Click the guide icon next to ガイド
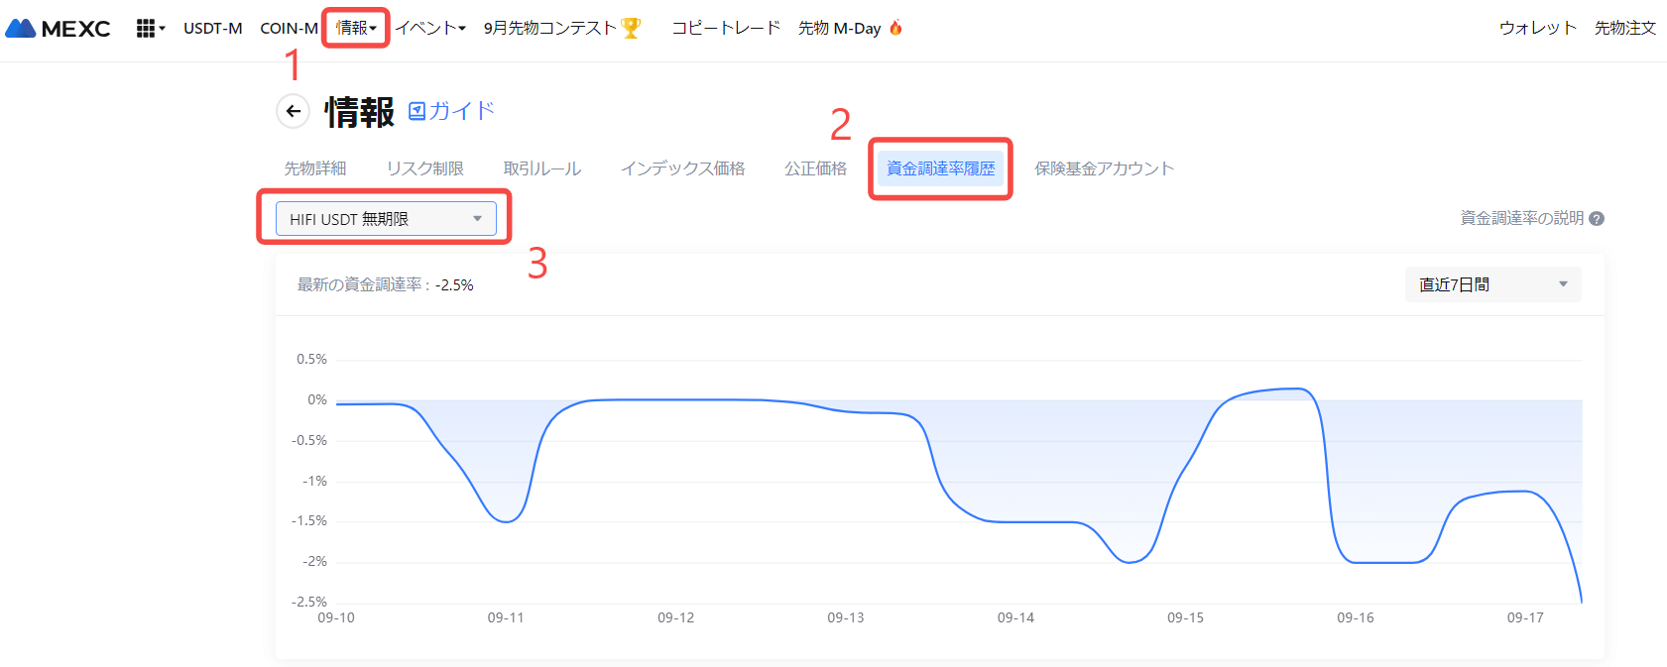Viewport: 1667px width, 667px height. tap(417, 111)
